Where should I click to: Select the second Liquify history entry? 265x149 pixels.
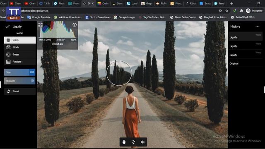pyautogui.click(x=246, y=45)
